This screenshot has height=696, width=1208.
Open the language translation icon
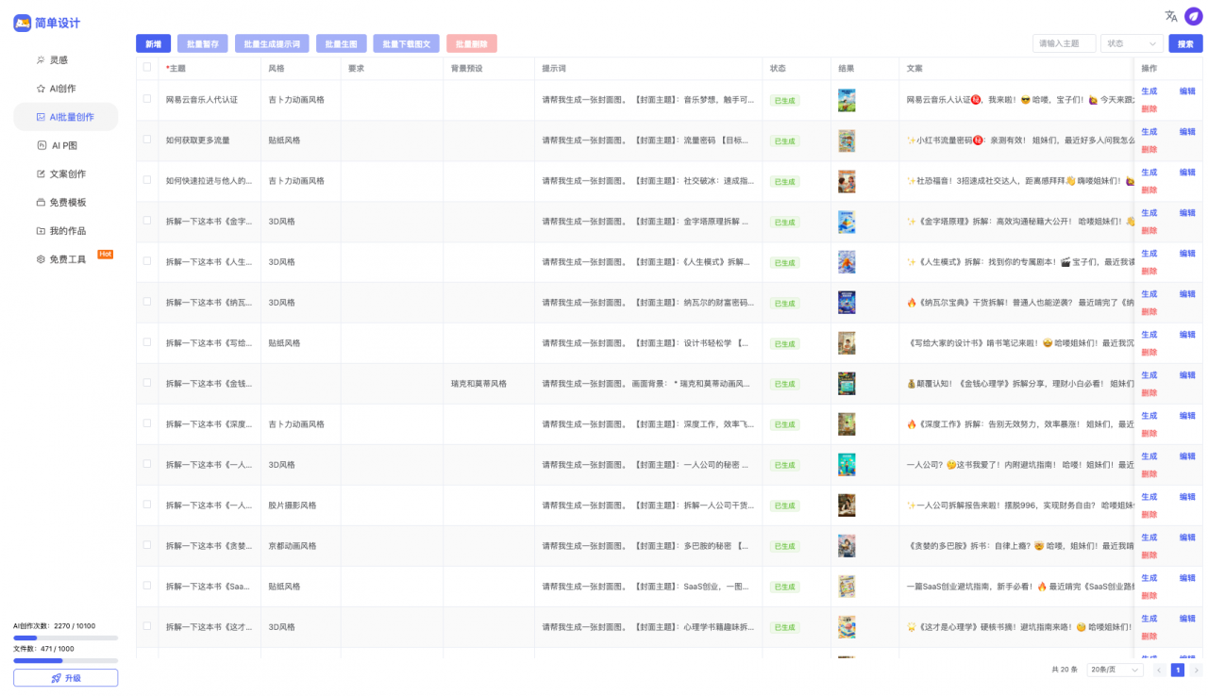coord(1171,16)
